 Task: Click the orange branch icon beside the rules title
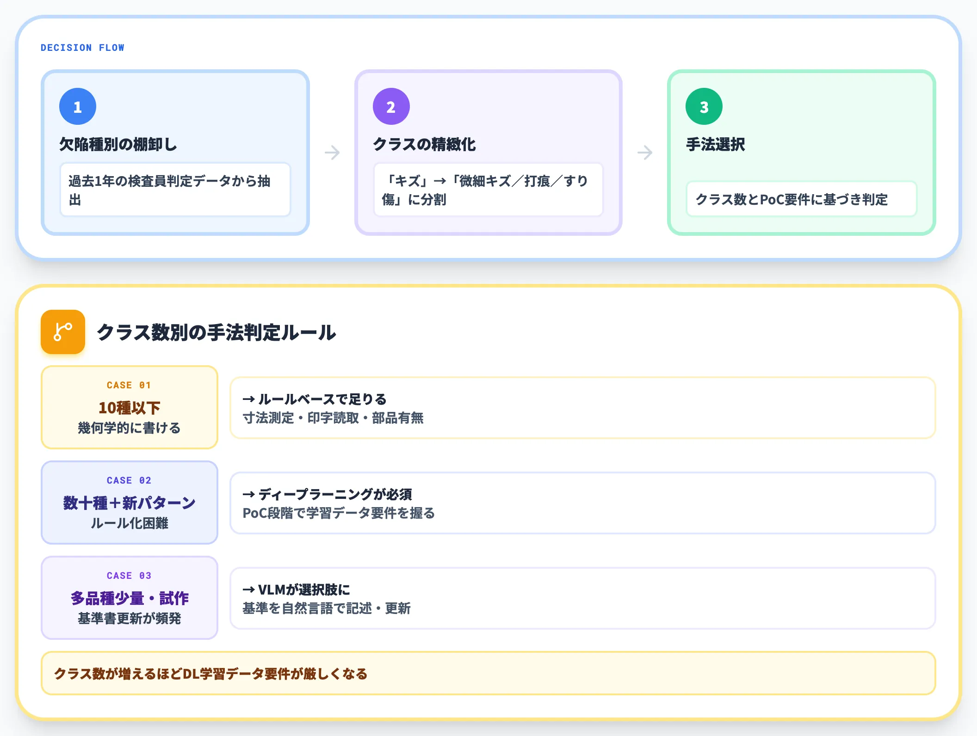tap(63, 332)
